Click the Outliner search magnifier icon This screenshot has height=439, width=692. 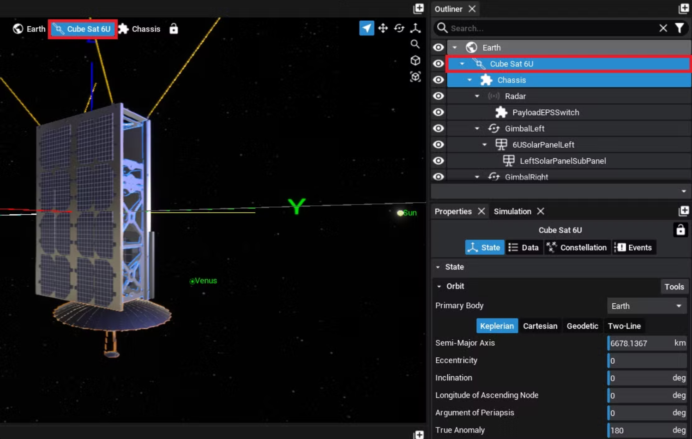pos(442,28)
